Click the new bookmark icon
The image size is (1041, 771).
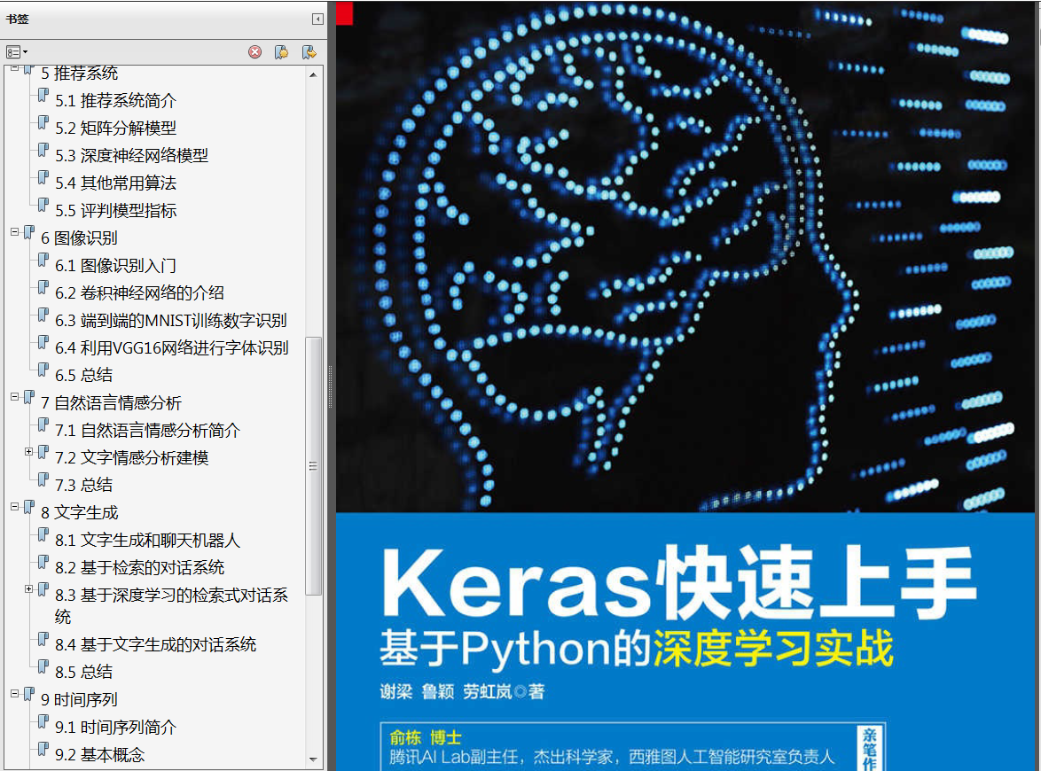(x=281, y=51)
